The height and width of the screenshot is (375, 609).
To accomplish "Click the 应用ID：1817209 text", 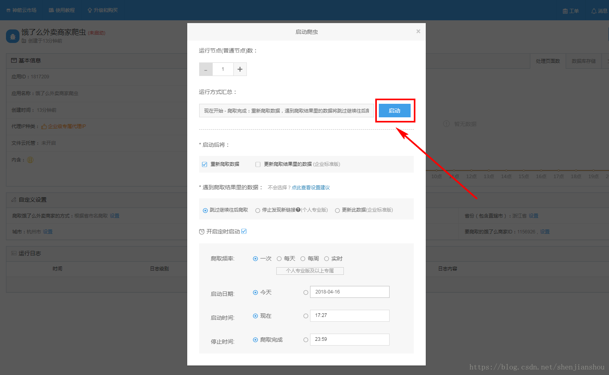I will (x=30, y=77).
